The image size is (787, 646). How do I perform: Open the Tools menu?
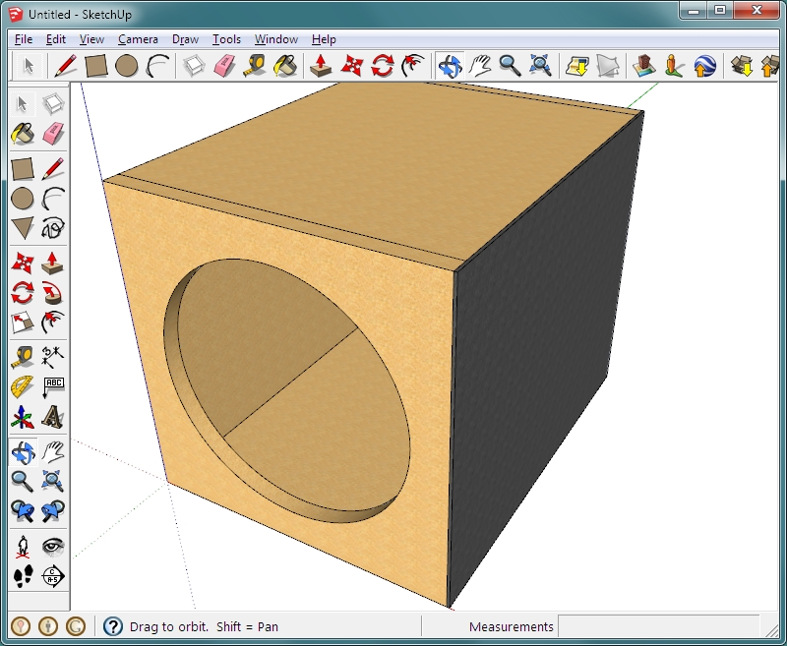(x=226, y=39)
